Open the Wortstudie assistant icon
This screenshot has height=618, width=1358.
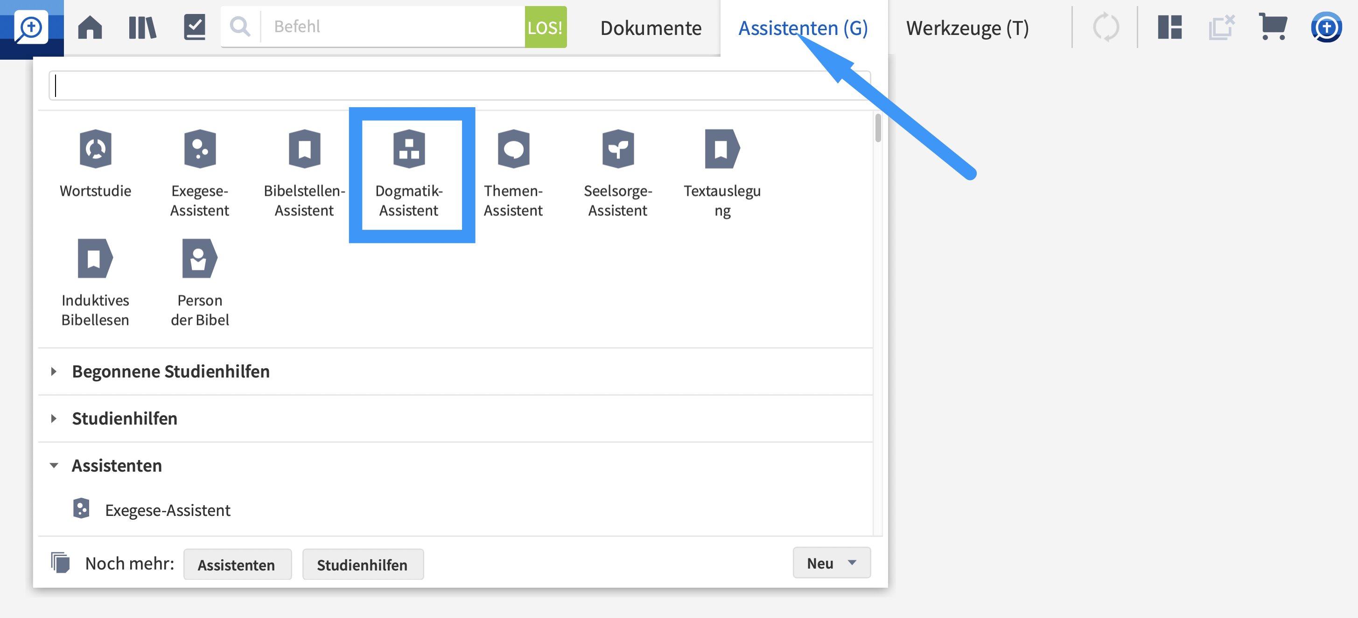[x=95, y=149]
